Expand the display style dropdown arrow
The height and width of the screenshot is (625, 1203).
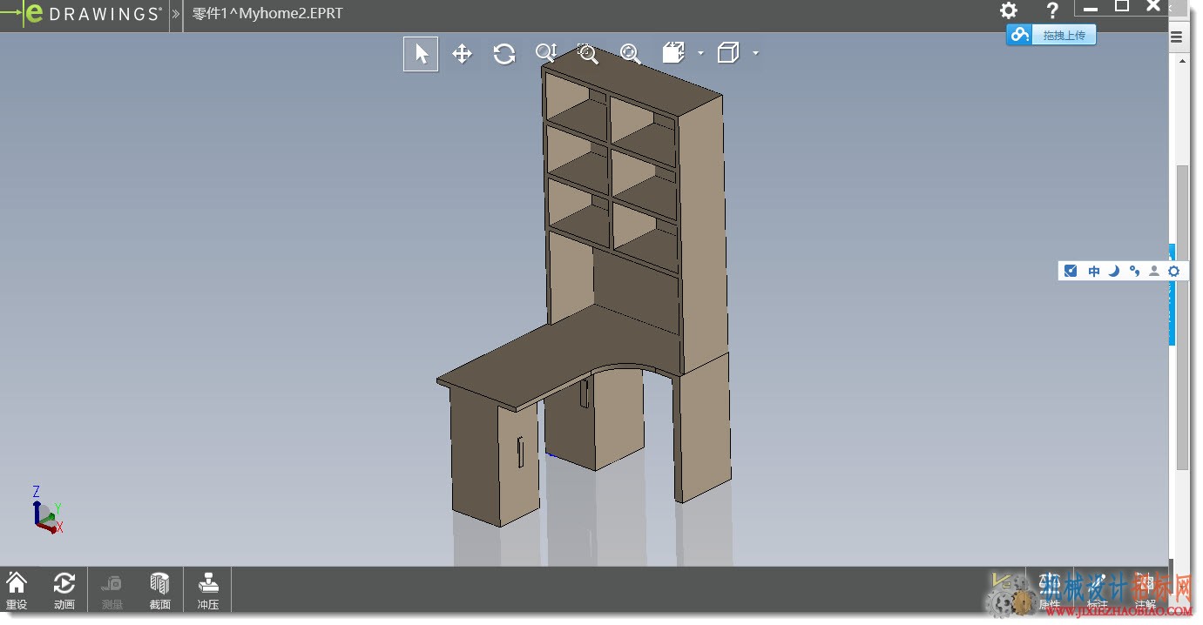tap(755, 53)
